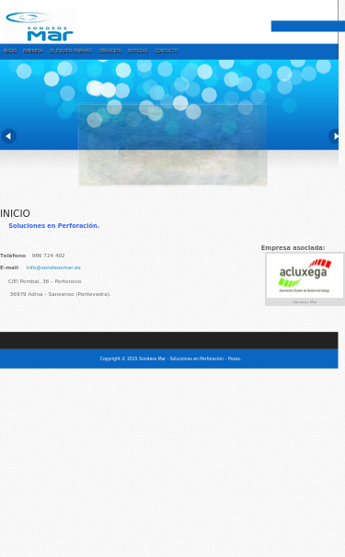
Task: Open the acluxega associated company logo
Action: pos(305,276)
